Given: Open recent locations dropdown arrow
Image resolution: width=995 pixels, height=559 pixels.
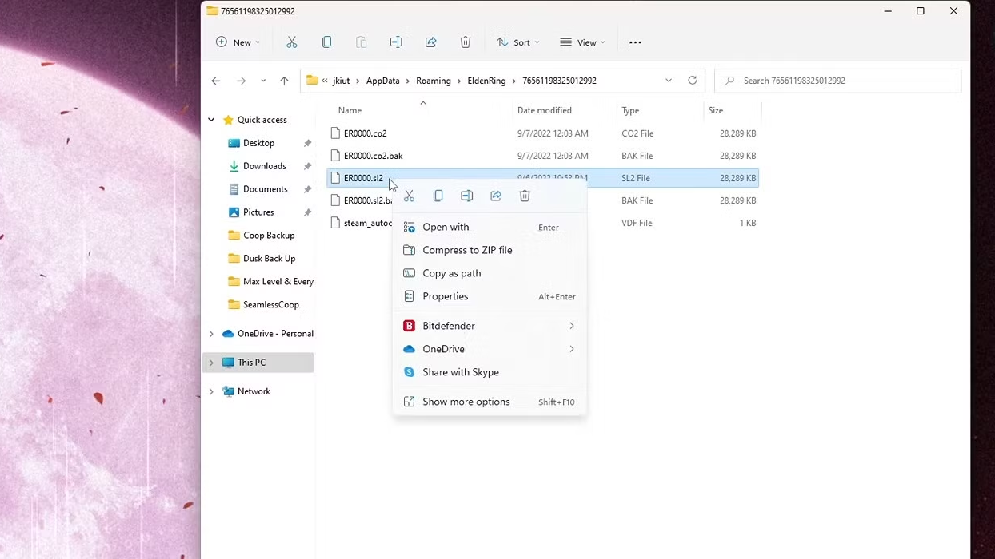Looking at the screenshot, I should pyautogui.click(x=263, y=81).
